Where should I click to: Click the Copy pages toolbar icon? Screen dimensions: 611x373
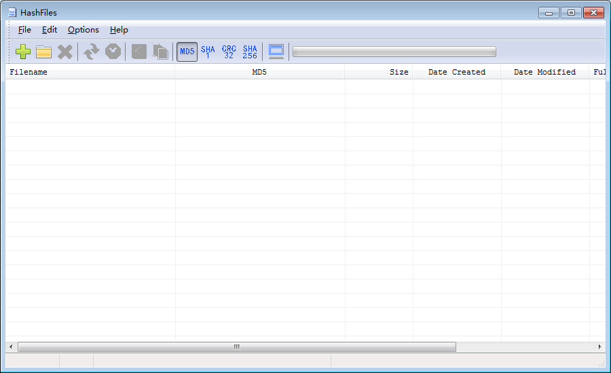160,52
